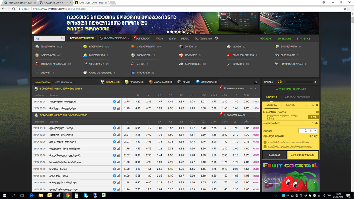The width and height of the screenshot is (354, 199).
Task: Select the ჩოგბურთი tab in the top leagues bar
Action: 134,82
